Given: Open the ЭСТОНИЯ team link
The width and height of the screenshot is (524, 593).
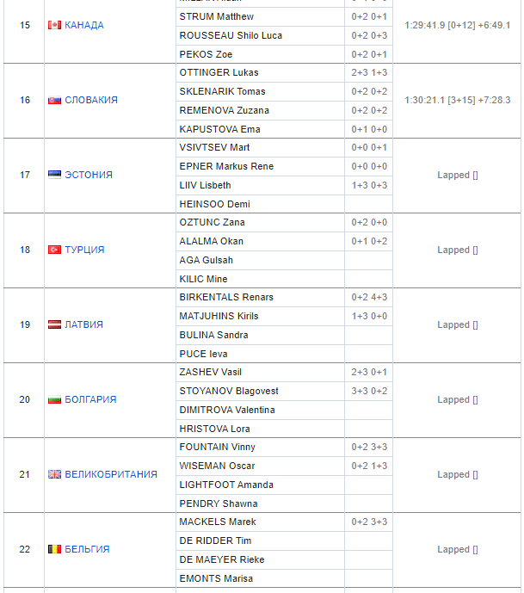Looking at the screenshot, I should point(89,176).
